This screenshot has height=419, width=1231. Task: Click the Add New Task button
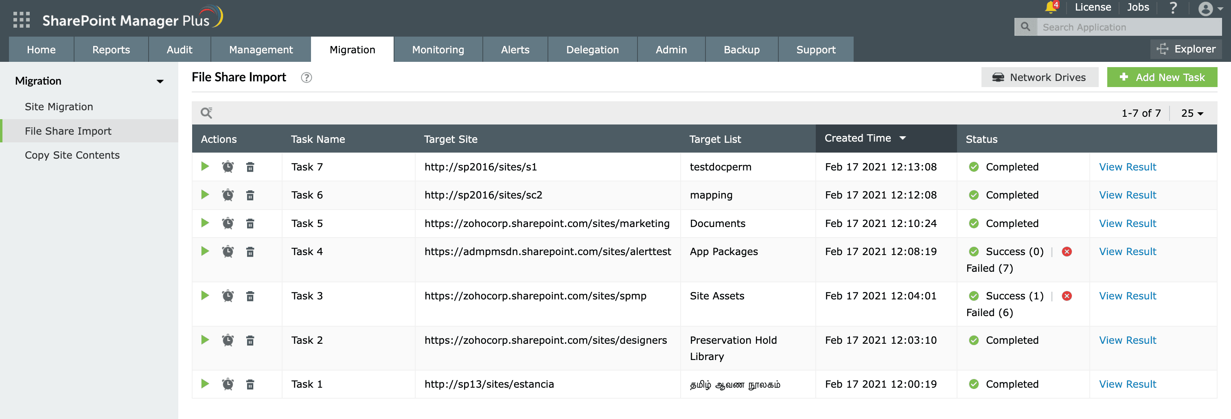pos(1162,77)
